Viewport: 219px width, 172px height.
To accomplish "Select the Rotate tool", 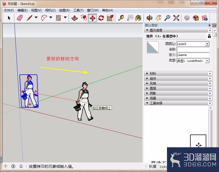I will point(101,18).
